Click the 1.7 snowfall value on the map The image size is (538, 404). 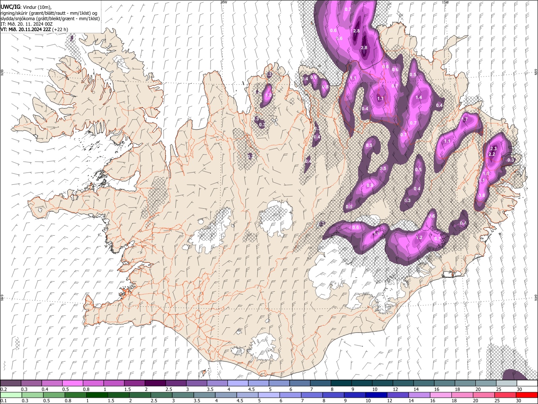point(380,98)
